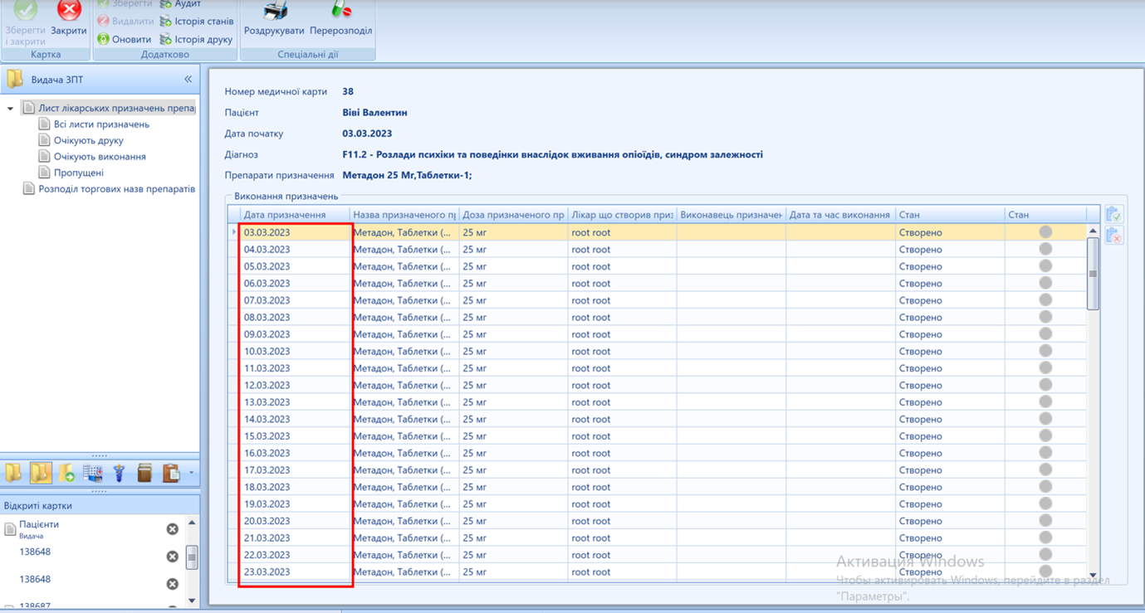Image resolution: width=1145 pixels, height=613 pixels.
Task: Select Пацієнти in Відкриті картки
Action: (39, 524)
